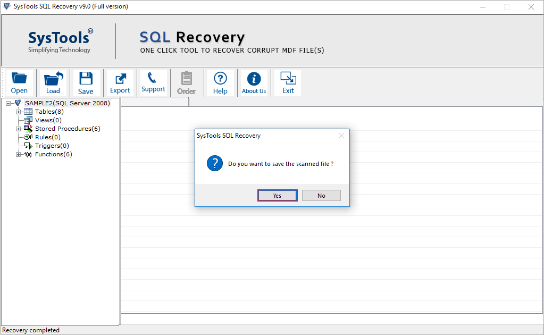Select Triggers(0) in the tree
Screen dimensions: 544x335
coord(52,146)
